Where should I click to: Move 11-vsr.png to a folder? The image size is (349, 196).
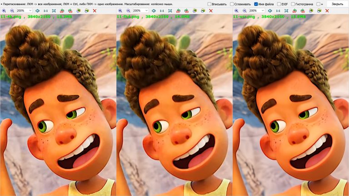(x=311, y=11)
